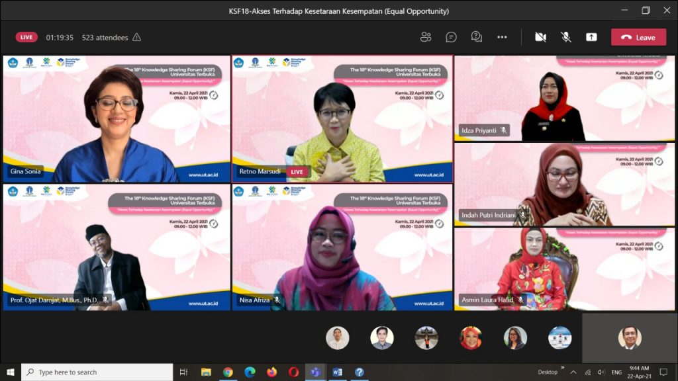Open the Q&A panel
The image size is (678, 381).
(476, 37)
